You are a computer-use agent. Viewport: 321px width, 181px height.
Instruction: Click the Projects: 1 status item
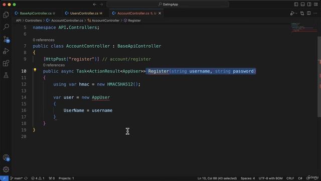[x=66, y=178]
